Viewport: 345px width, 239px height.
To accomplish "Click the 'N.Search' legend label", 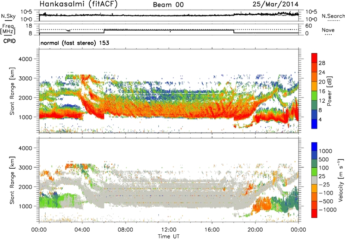I will (333, 16).
